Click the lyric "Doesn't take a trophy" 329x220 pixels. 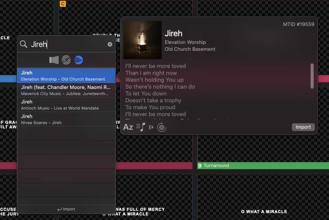(153, 100)
